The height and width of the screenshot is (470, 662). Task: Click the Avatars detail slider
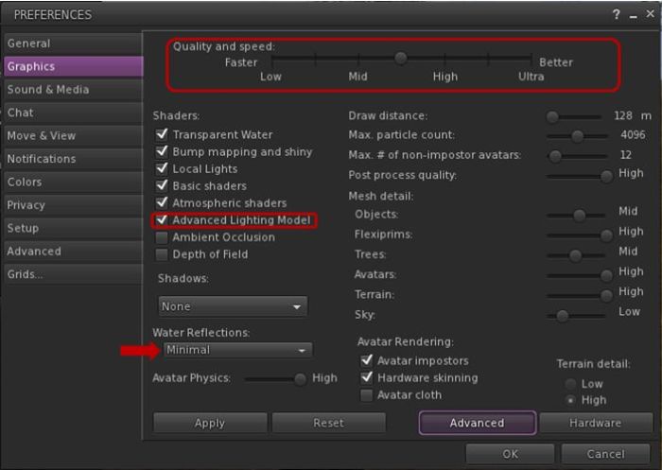pyautogui.click(x=579, y=275)
